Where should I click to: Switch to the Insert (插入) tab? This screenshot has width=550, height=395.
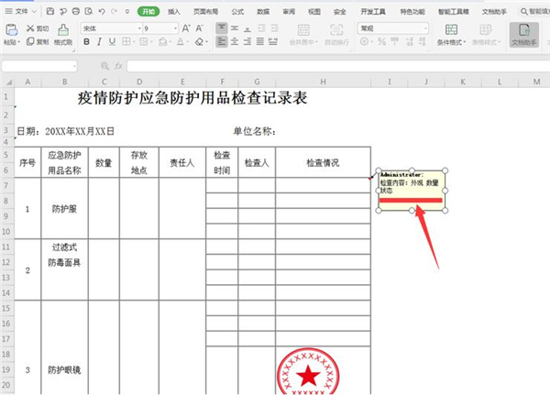point(173,11)
